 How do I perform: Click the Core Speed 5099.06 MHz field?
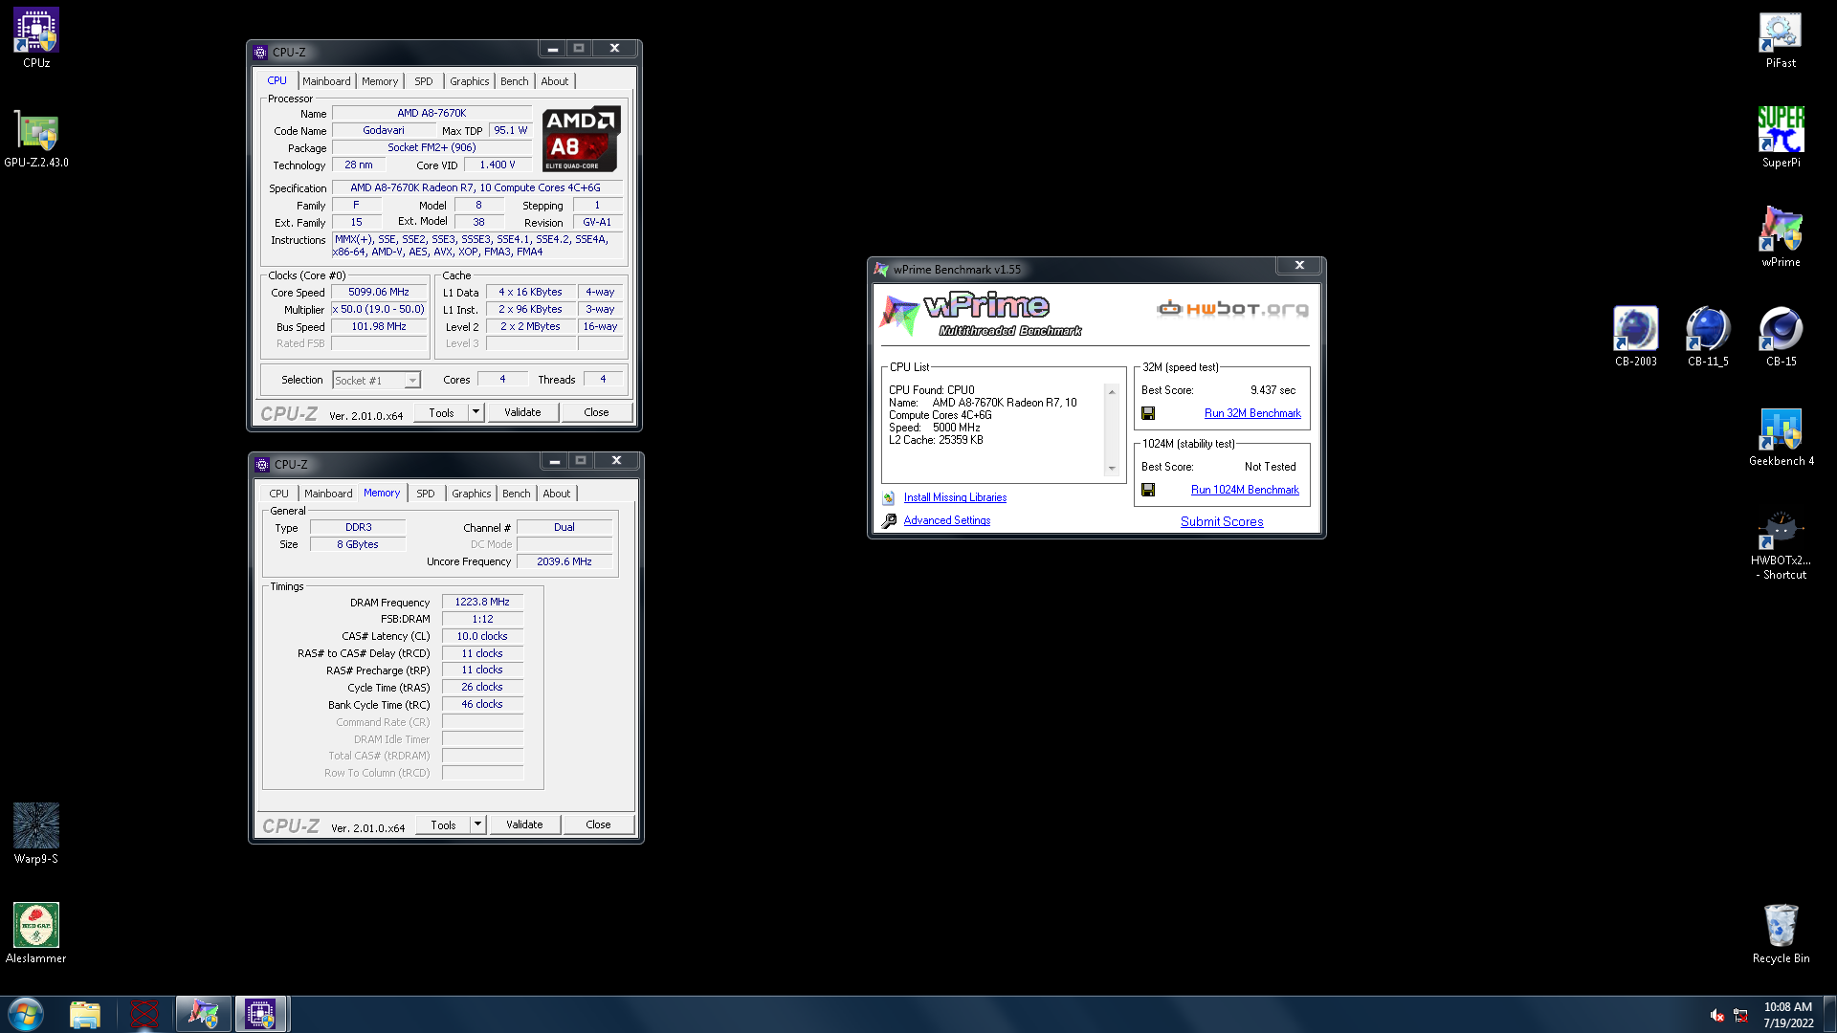coord(379,293)
